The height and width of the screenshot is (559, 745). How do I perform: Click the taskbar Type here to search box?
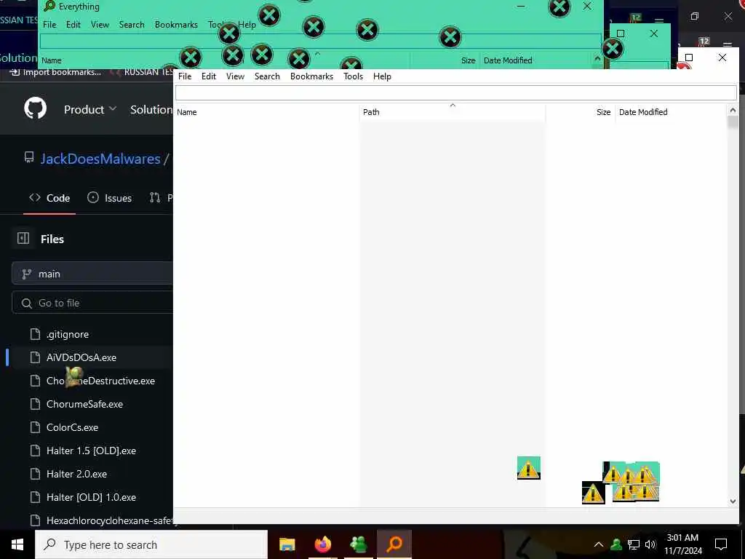[x=151, y=544]
